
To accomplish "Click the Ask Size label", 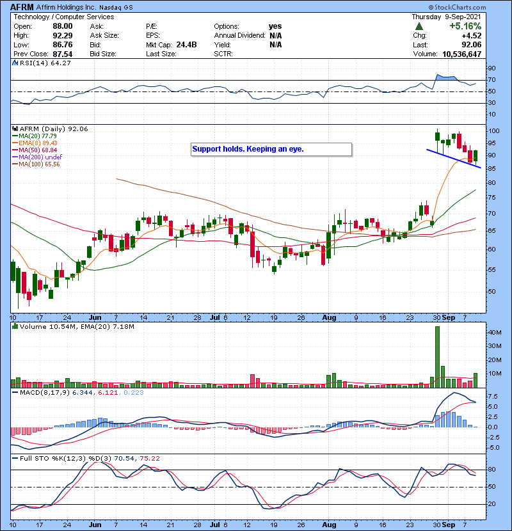I will click(x=104, y=36).
